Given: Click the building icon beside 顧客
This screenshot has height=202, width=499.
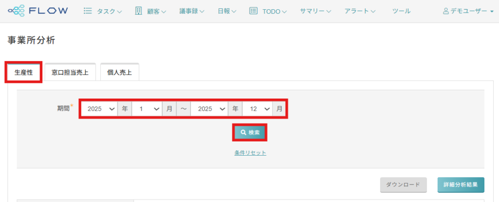Looking at the screenshot, I should (138, 11).
